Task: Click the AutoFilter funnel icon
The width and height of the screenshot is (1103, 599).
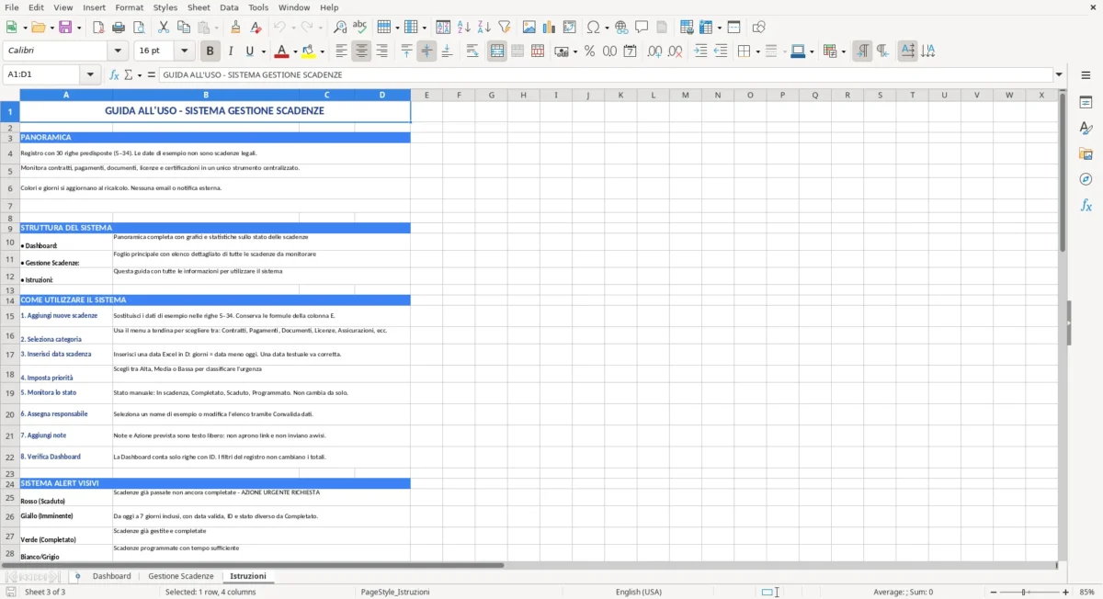Action: coord(505,28)
